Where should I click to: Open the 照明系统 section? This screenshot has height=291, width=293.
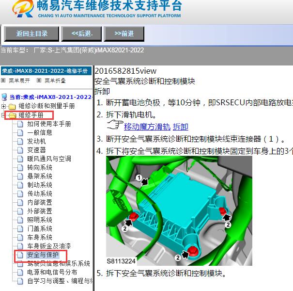[x=39, y=220]
